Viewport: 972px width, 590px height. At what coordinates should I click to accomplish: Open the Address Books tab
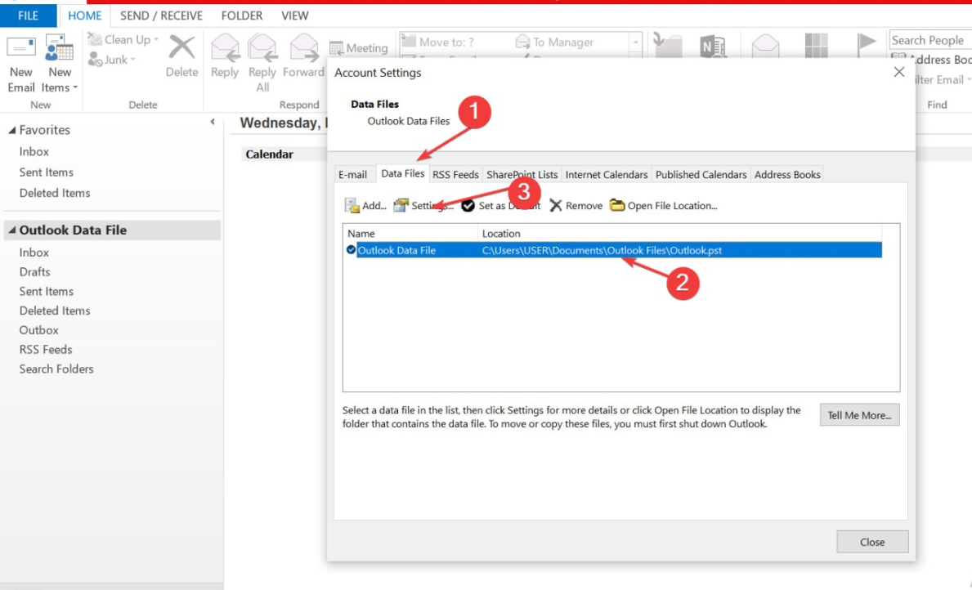787,175
